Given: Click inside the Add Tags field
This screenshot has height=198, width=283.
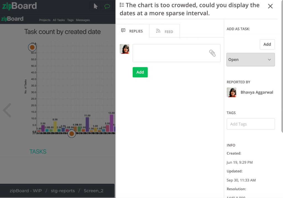Looking at the screenshot, I should coord(250,124).
